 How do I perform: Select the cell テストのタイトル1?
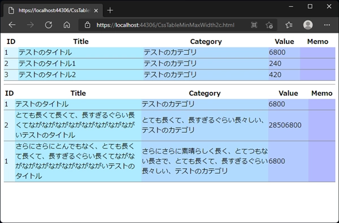(81, 64)
